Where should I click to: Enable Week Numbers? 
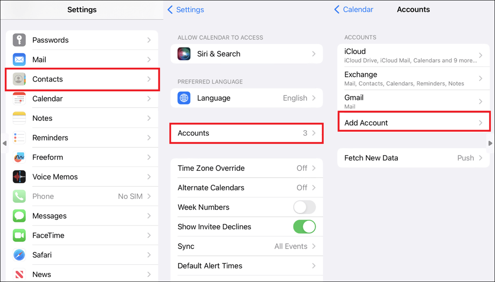click(304, 207)
